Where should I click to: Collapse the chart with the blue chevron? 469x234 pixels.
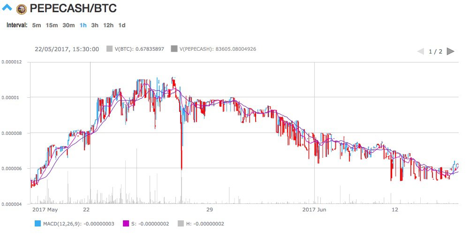coord(7,8)
